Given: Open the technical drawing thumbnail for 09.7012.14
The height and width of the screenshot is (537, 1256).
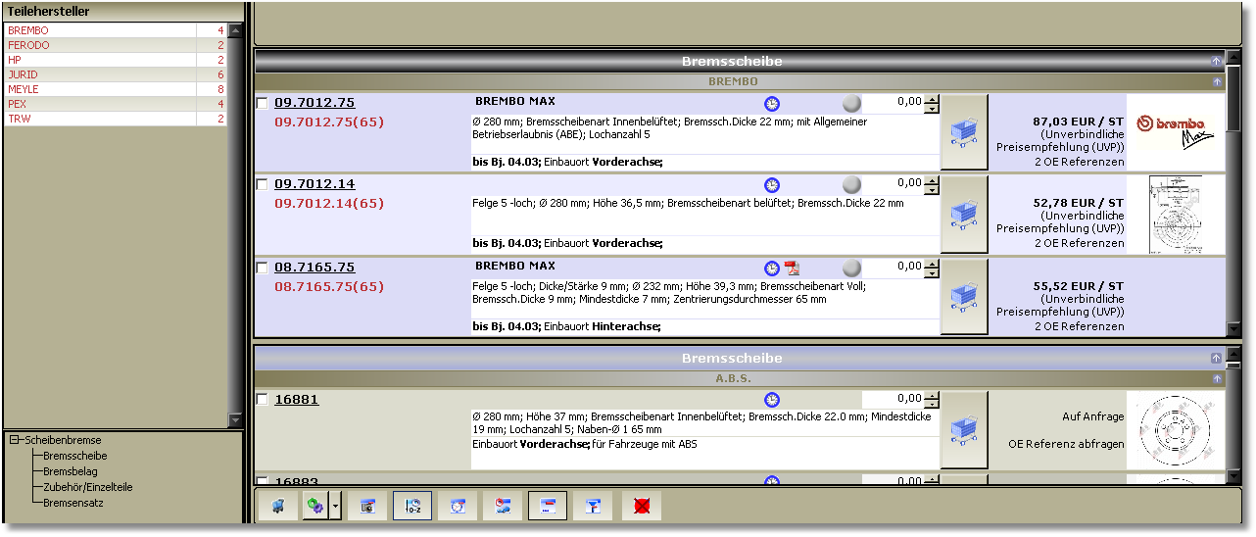Looking at the screenshot, I should pos(1176,215).
